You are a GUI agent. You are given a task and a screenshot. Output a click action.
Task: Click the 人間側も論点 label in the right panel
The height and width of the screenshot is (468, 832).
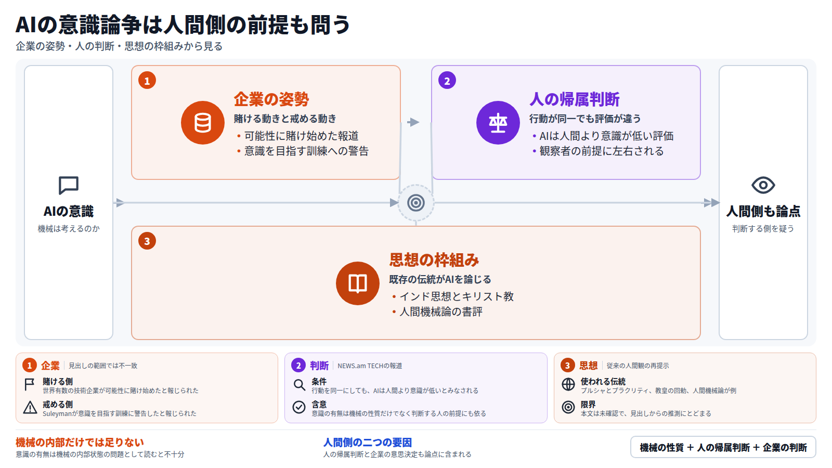point(763,211)
